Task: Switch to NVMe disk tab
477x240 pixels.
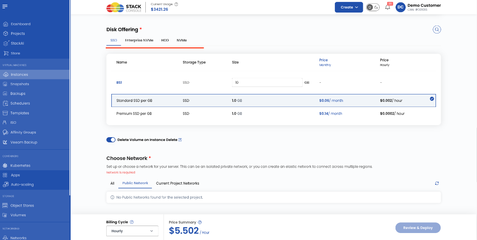Action: click(x=182, y=40)
